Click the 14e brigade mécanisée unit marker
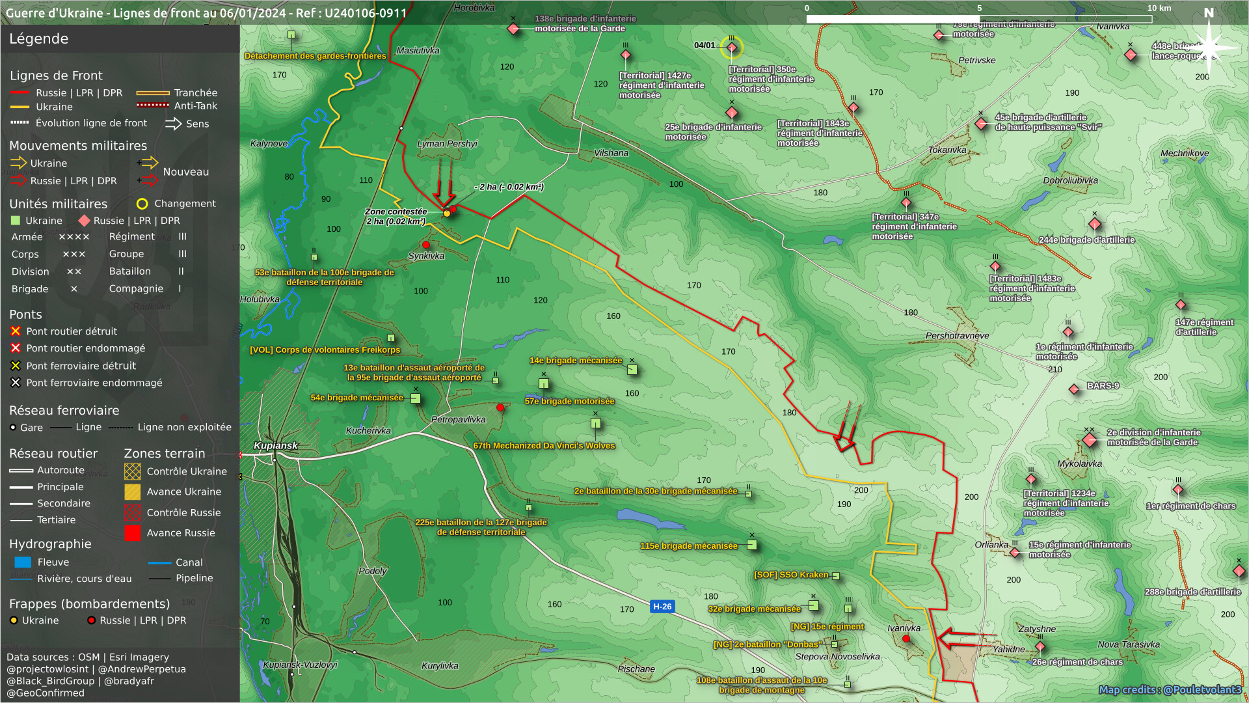Screen dimensions: 1249x703 click(632, 370)
